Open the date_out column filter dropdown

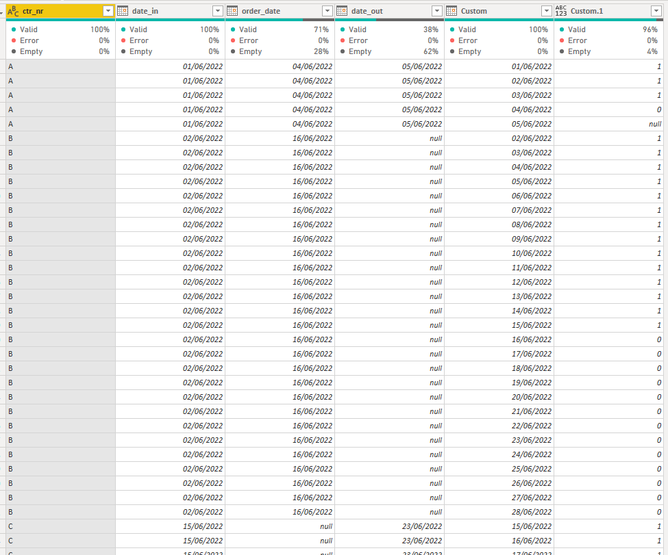coord(436,11)
